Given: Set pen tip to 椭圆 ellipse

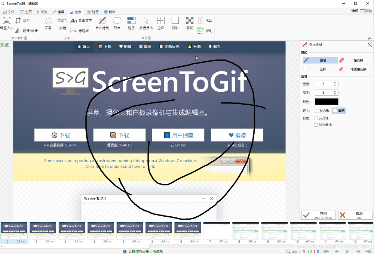Looking at the screenshot, I should (x=339, y=111).
